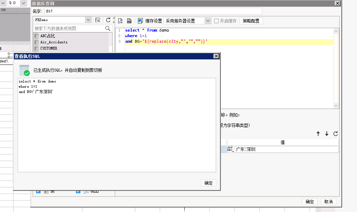Close the 查看执行SQL dialog

click(x=216, y=56)
